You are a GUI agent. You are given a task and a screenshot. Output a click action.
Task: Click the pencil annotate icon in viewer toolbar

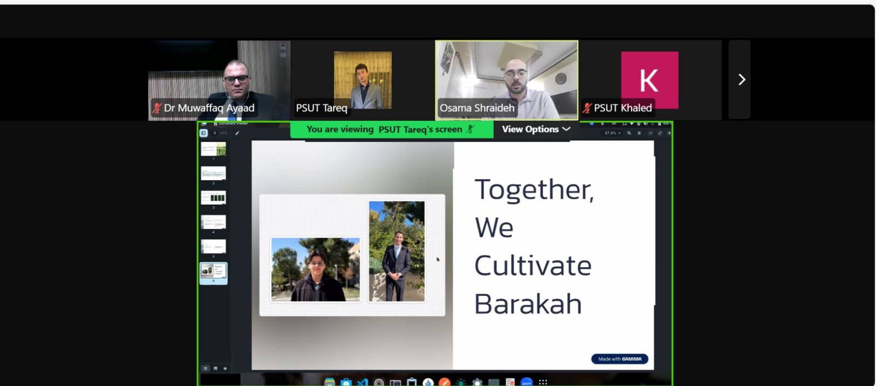point(237,133)
